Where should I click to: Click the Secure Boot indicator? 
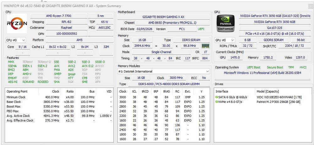275,67
